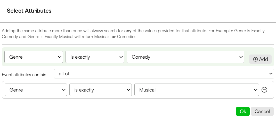
Task: Click the plus icon on Add button
Action: [255, 59]
